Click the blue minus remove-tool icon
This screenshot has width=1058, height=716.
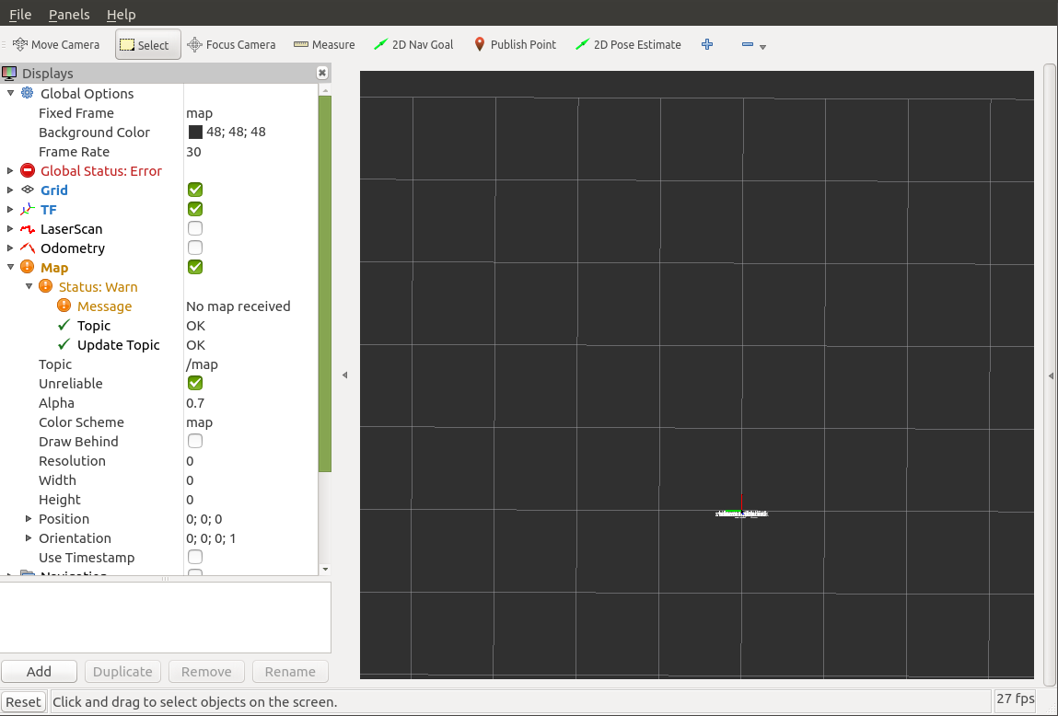pyautogui.click(x=747, y=44)
